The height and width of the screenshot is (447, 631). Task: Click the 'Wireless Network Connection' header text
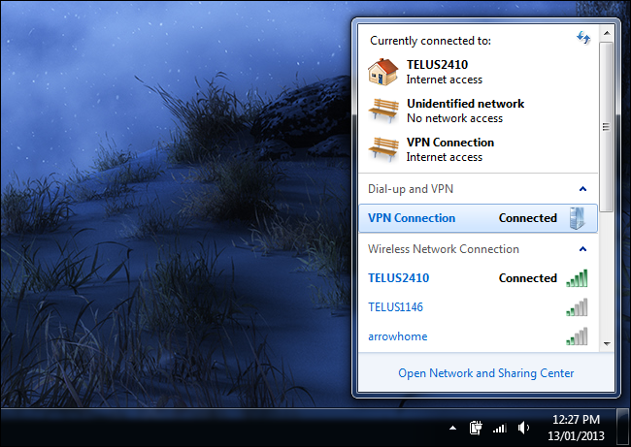click(x=443, y=249)
